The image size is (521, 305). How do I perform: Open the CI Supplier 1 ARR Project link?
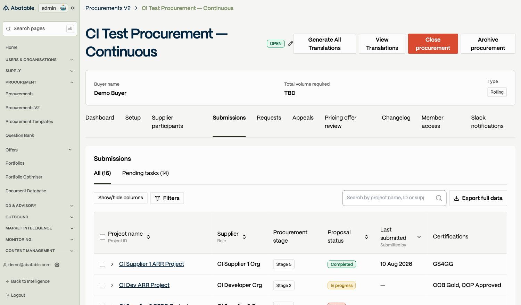[151, 264]
